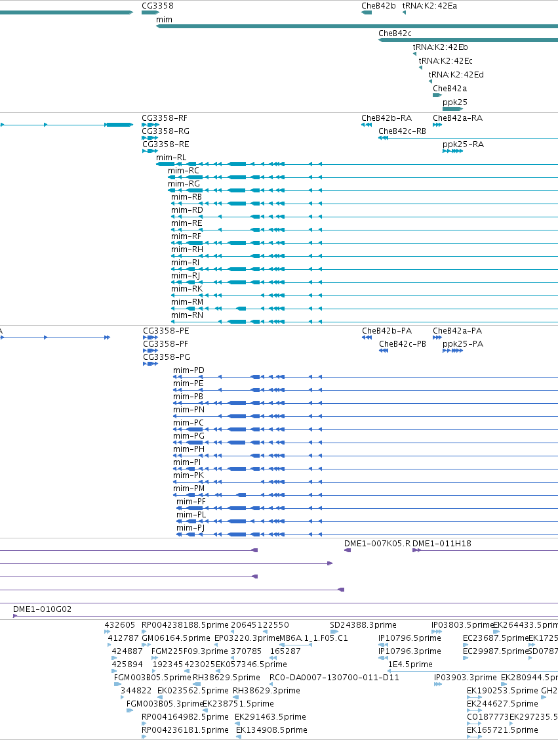Select the mim-PB protein label
The width and height of the screenshot is (558, 740).
click(x=188, y=397)
